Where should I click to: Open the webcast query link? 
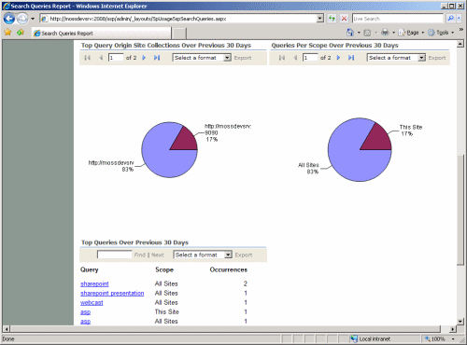[92, 302]
